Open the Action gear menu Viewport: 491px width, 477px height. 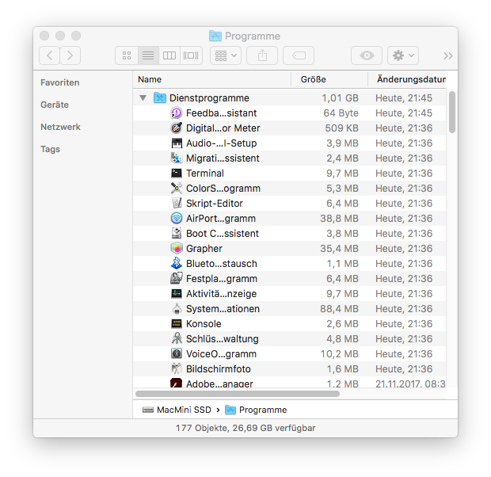(x=402, y=55)
